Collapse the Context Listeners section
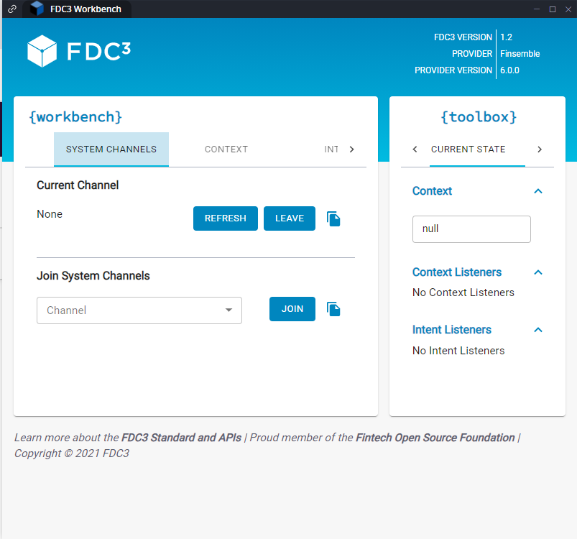Image resolution: width=577 pixels, height=539 pixels. [x=538, y=272]
